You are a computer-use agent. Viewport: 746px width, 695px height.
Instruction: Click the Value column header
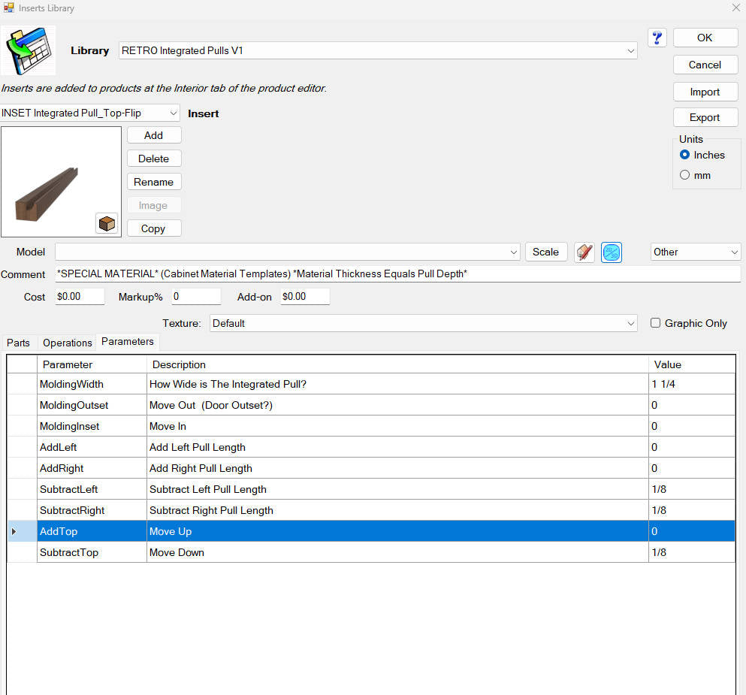pos(692,364)
